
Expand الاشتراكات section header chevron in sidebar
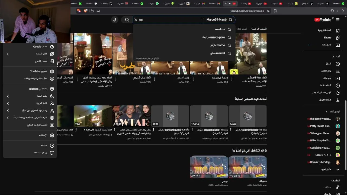coord(327,112)
